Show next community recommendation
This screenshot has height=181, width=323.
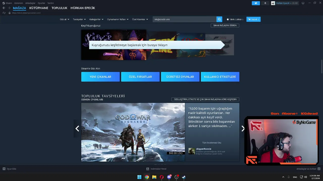click(243, 128)
